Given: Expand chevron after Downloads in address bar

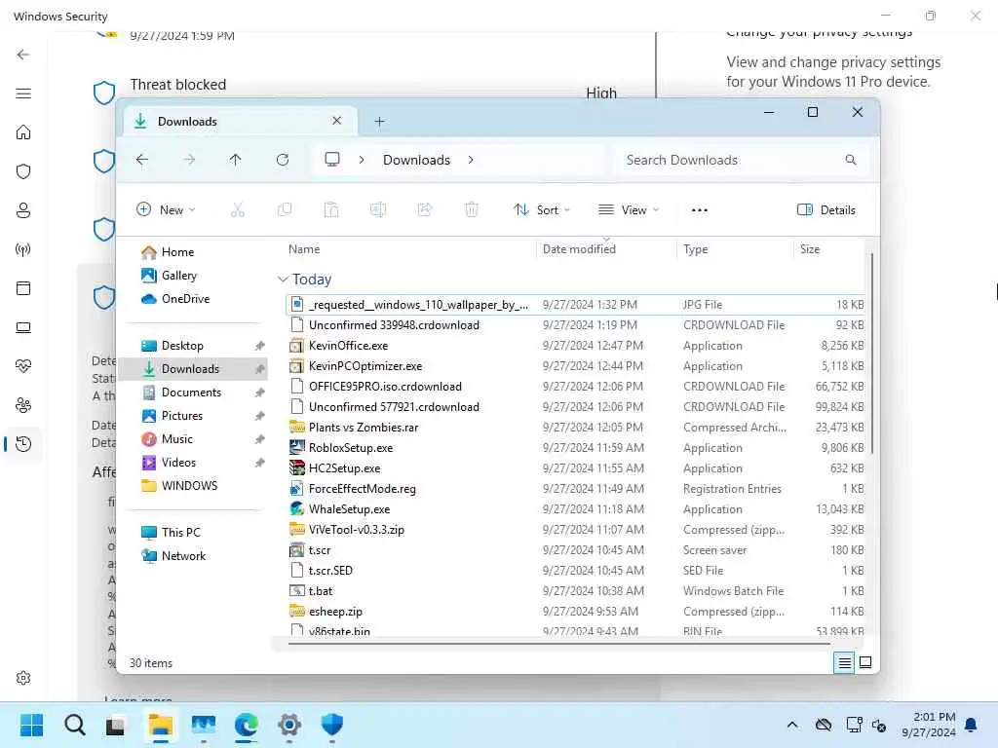Looking at the screenshot, I should [x=471, y=160].
